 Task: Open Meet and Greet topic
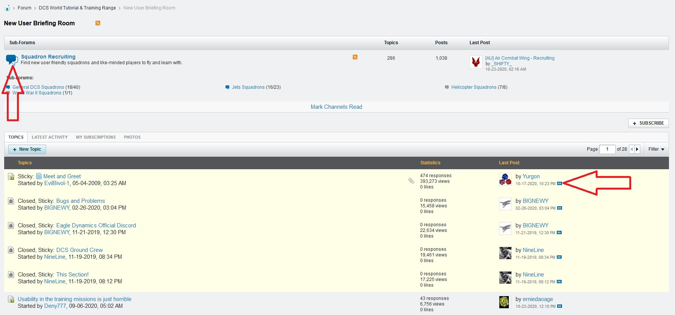point(62,176)
